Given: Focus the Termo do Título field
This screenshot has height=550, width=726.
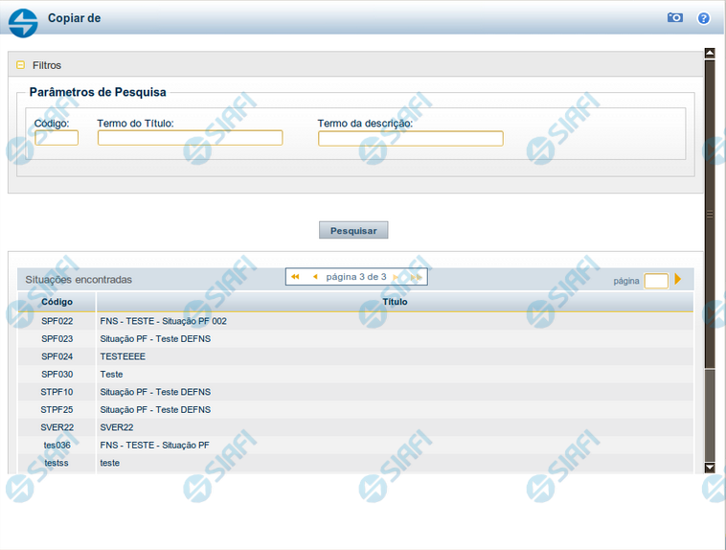Looking at the screenshot, I should 190,138.
